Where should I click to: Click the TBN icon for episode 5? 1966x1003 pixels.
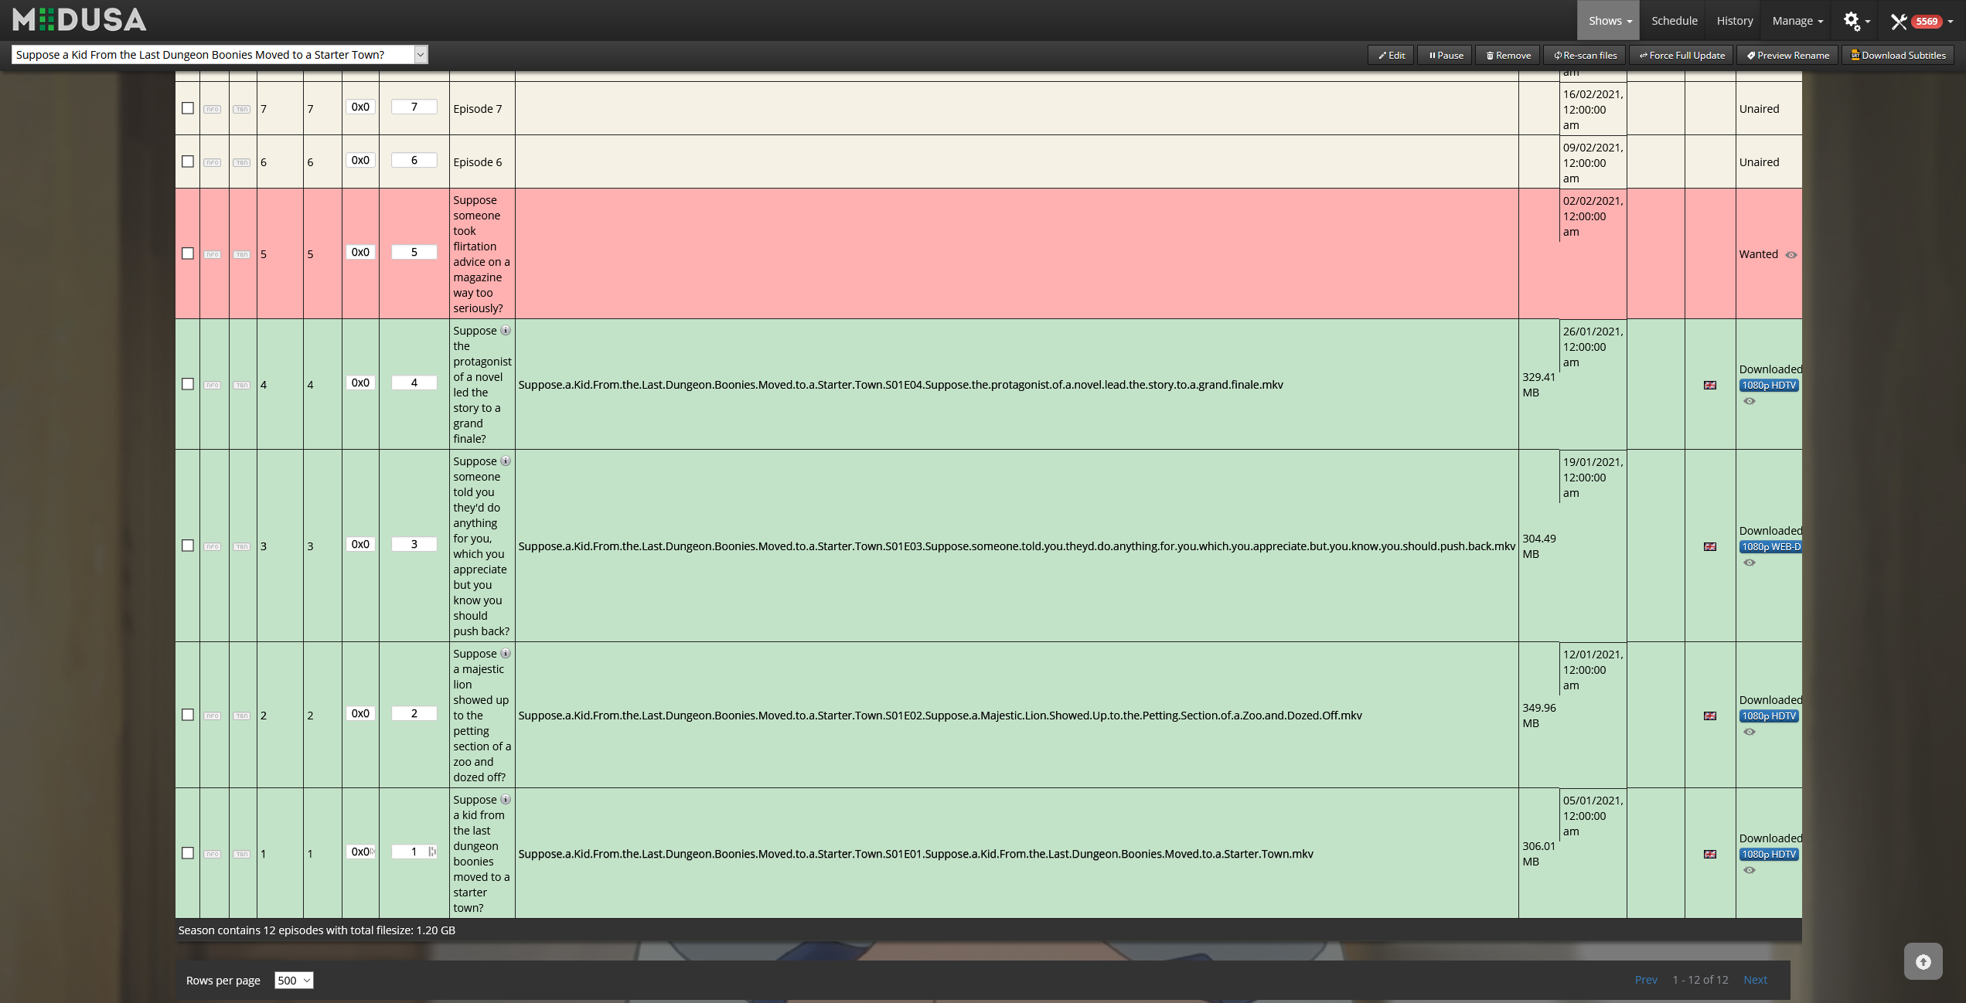pyautogui.click(x=242, y=254)
